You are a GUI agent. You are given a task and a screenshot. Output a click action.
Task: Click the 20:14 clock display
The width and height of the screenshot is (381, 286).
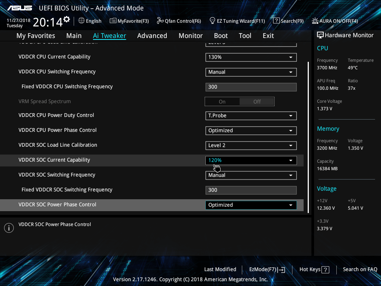point(48,22)
